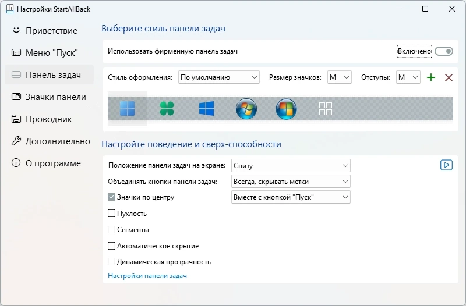The height and width of the screenshot is (306, 466).
Task: Enable the Пухлость checkbox
Action: tap(111, 214)
